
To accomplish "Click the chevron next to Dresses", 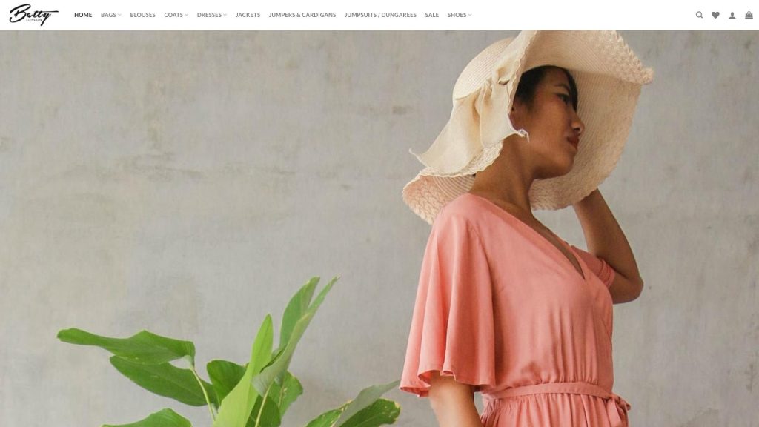I will point(225,15).
